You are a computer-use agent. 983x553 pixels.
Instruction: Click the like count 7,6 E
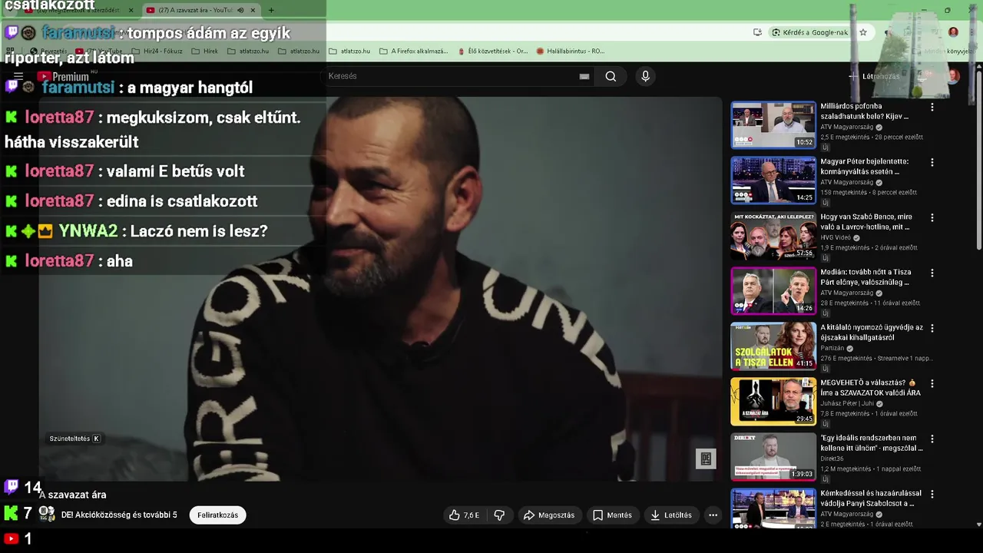tap(472, 515)
